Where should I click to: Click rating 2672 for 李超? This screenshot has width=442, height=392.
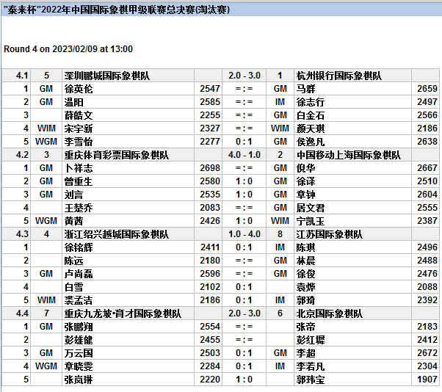427,353
